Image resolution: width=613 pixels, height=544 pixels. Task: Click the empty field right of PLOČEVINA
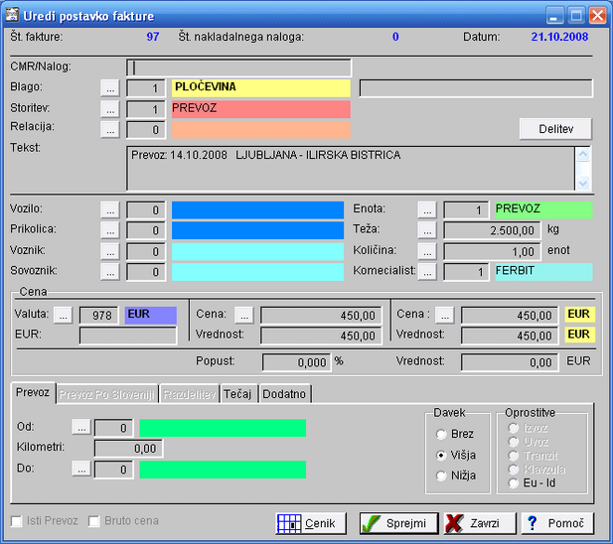[x=476, y=88]
